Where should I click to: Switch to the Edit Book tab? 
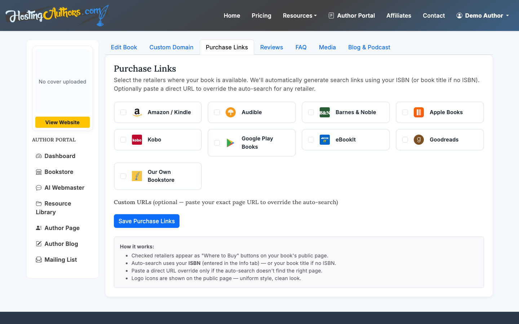click(x=124, y=47)
